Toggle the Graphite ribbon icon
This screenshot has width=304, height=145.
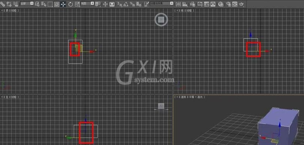pyautogui.click(x=200, y=4)
